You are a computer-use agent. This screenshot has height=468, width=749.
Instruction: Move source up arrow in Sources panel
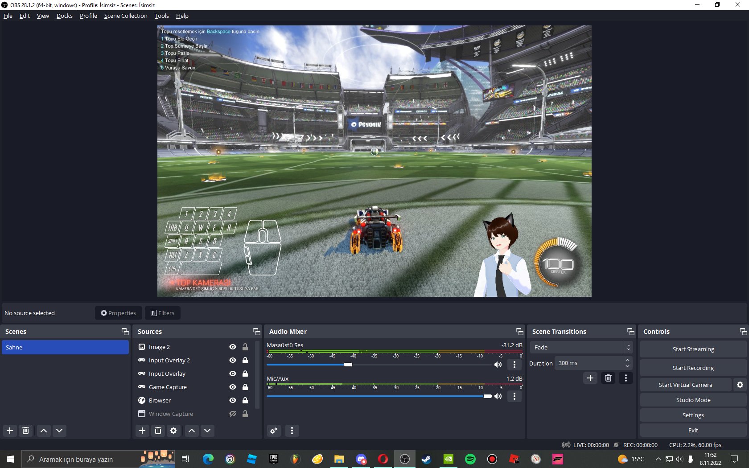[x=192, y=431]
